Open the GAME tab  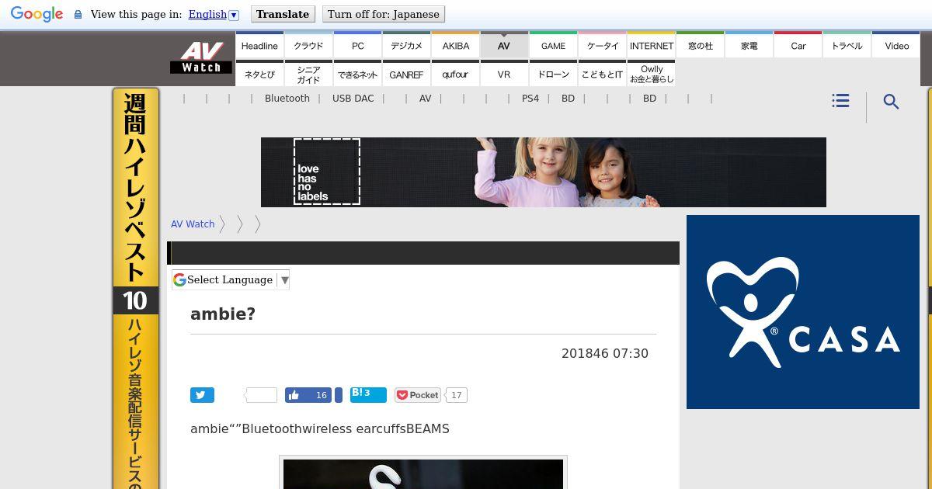(553, 45)
